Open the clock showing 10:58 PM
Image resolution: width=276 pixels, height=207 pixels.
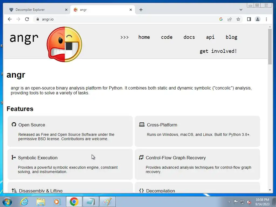coord(262,202)
